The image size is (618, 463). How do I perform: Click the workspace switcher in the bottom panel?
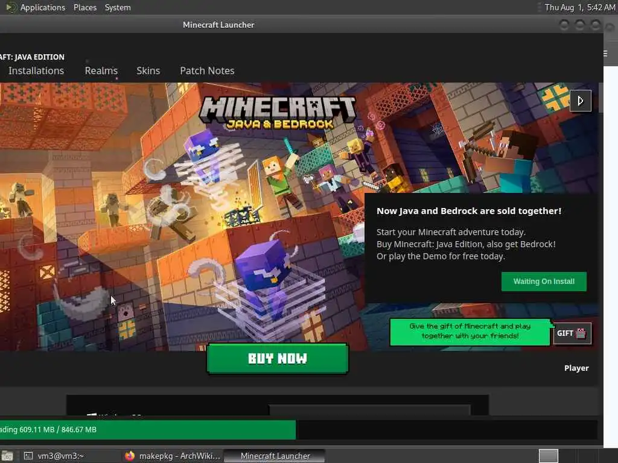point(548,456)
